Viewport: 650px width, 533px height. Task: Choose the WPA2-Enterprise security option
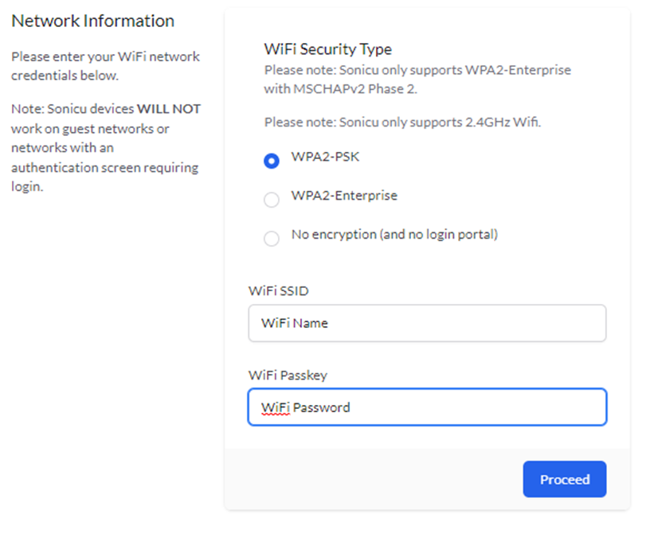(271, 199)
